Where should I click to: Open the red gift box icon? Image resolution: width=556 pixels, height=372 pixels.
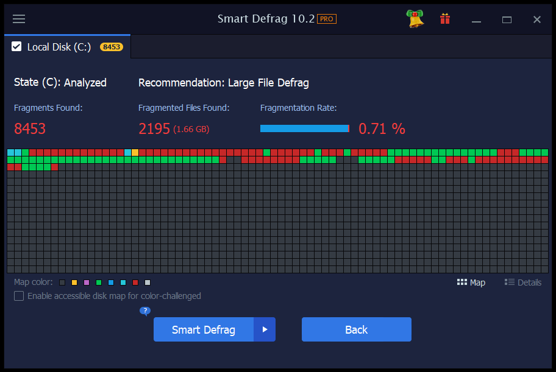445,19
